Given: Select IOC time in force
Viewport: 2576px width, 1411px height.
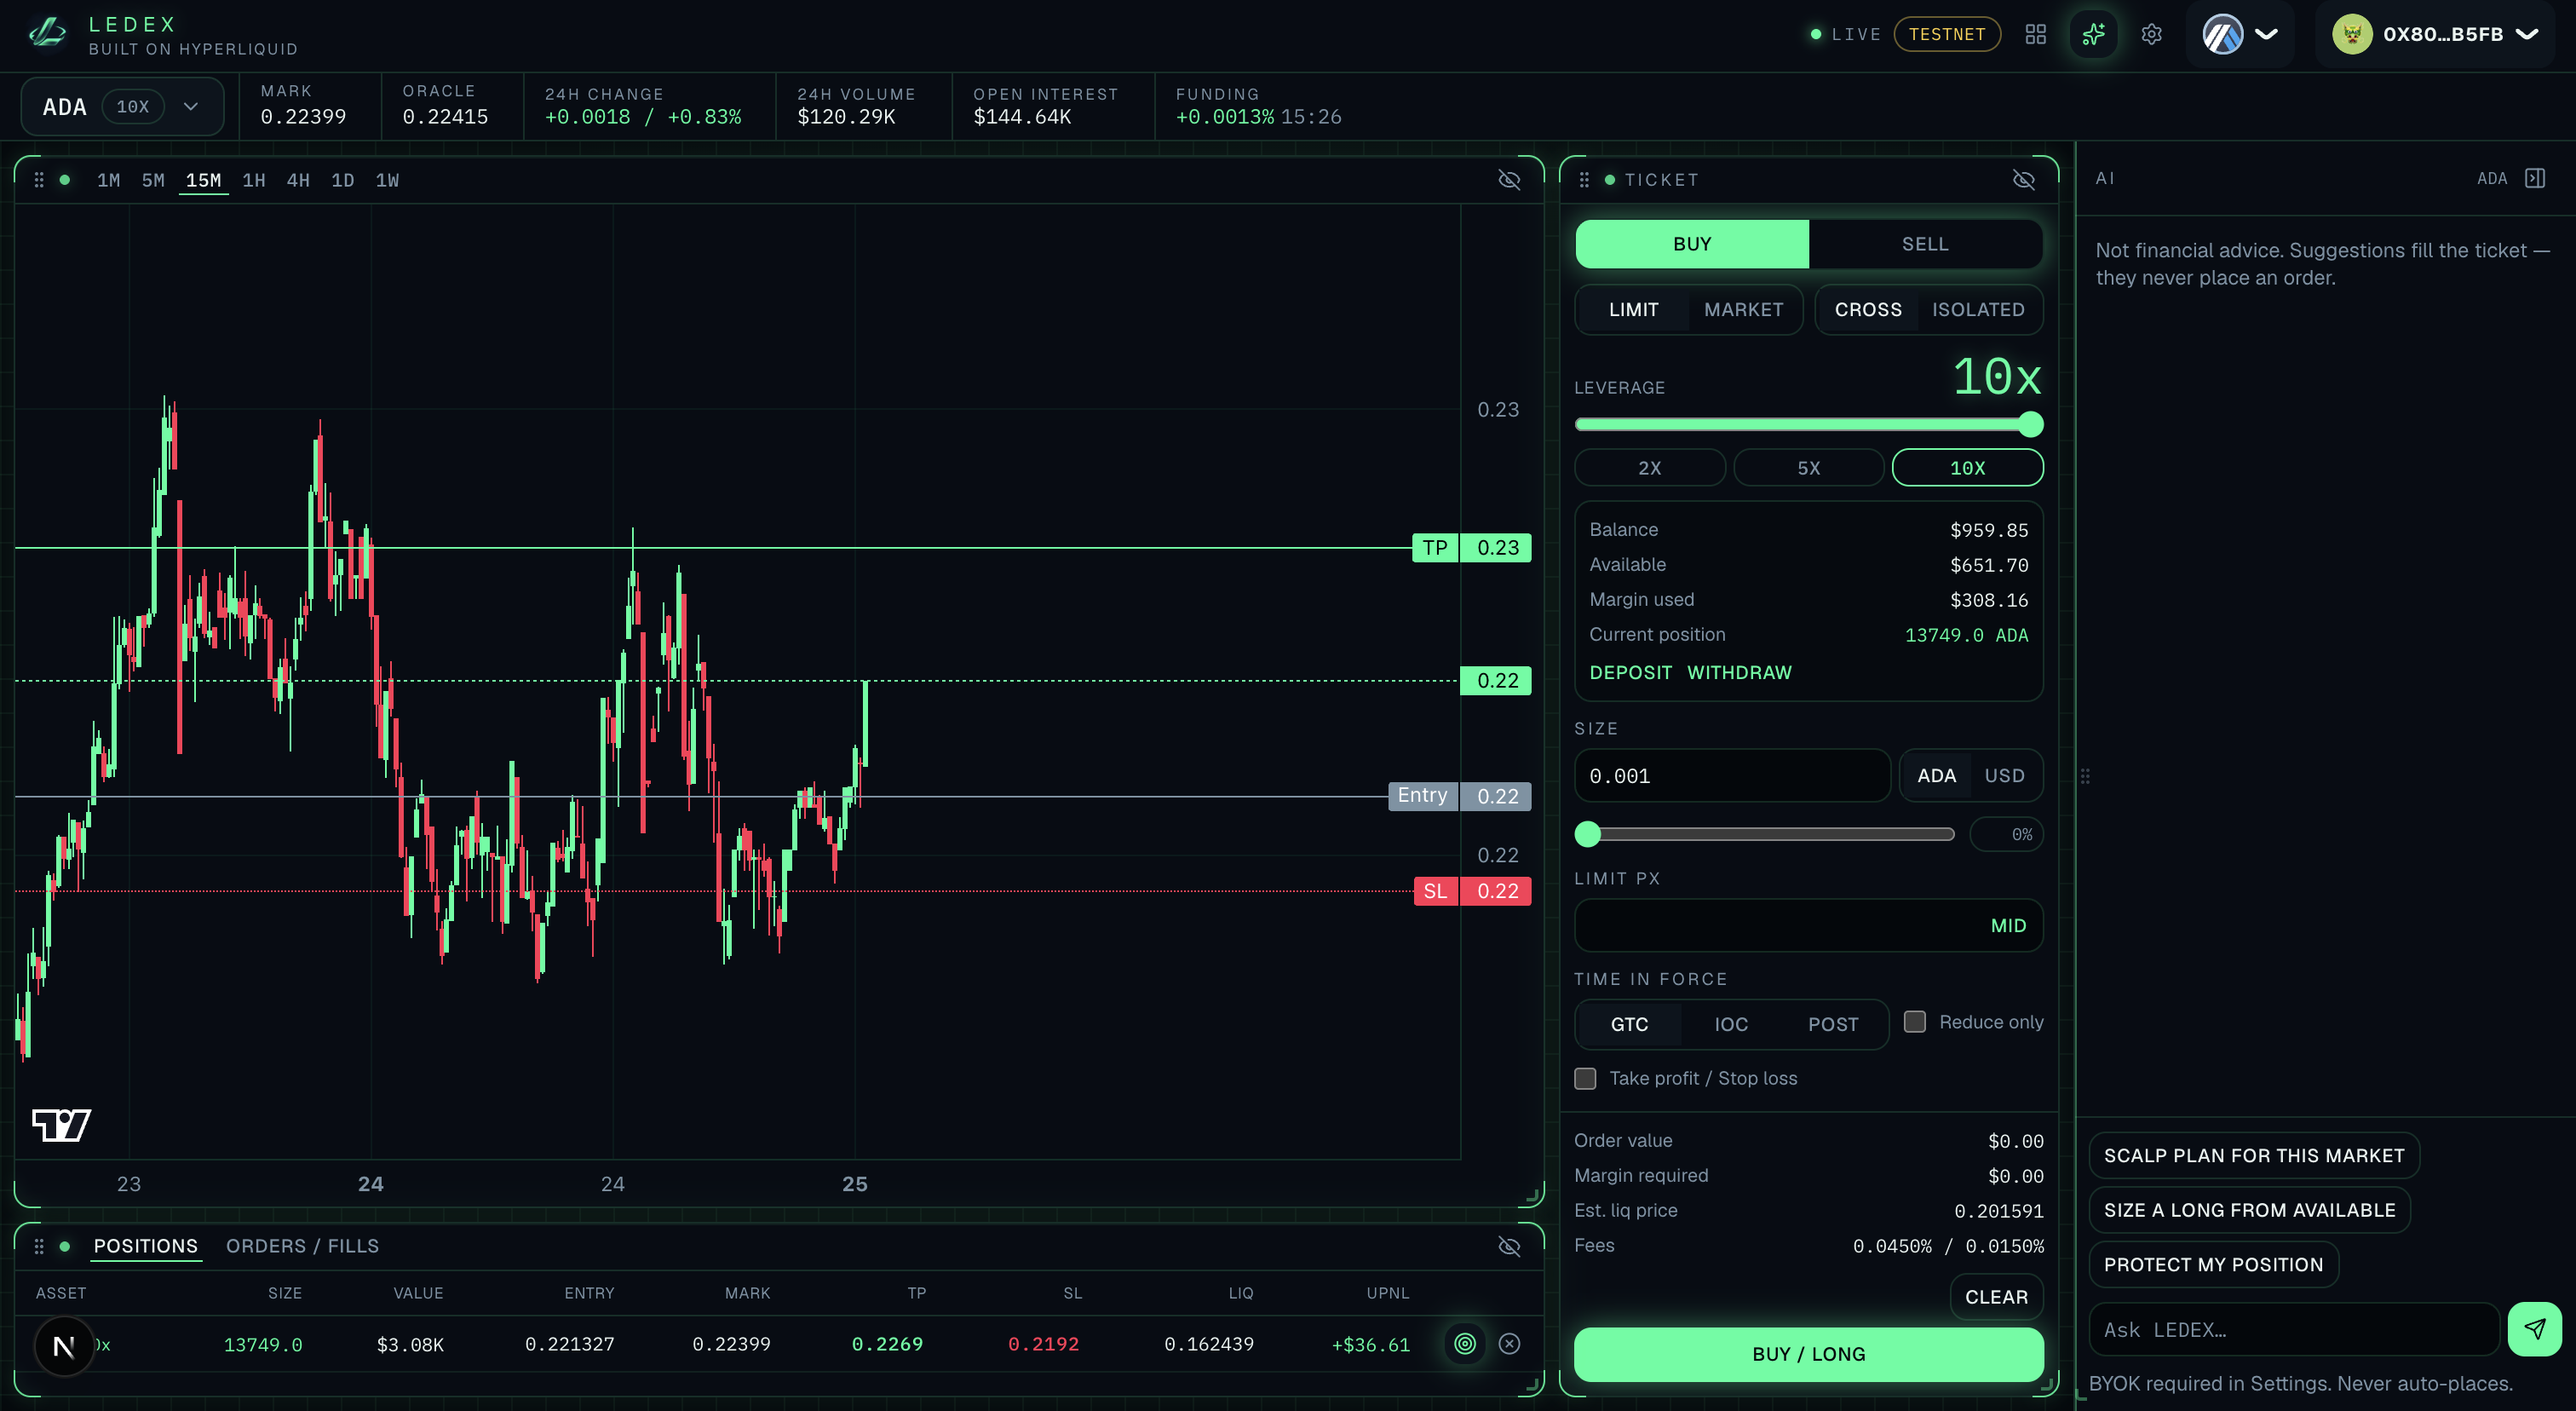Looking at the screenshot, I should (x=1731, y=1024).
